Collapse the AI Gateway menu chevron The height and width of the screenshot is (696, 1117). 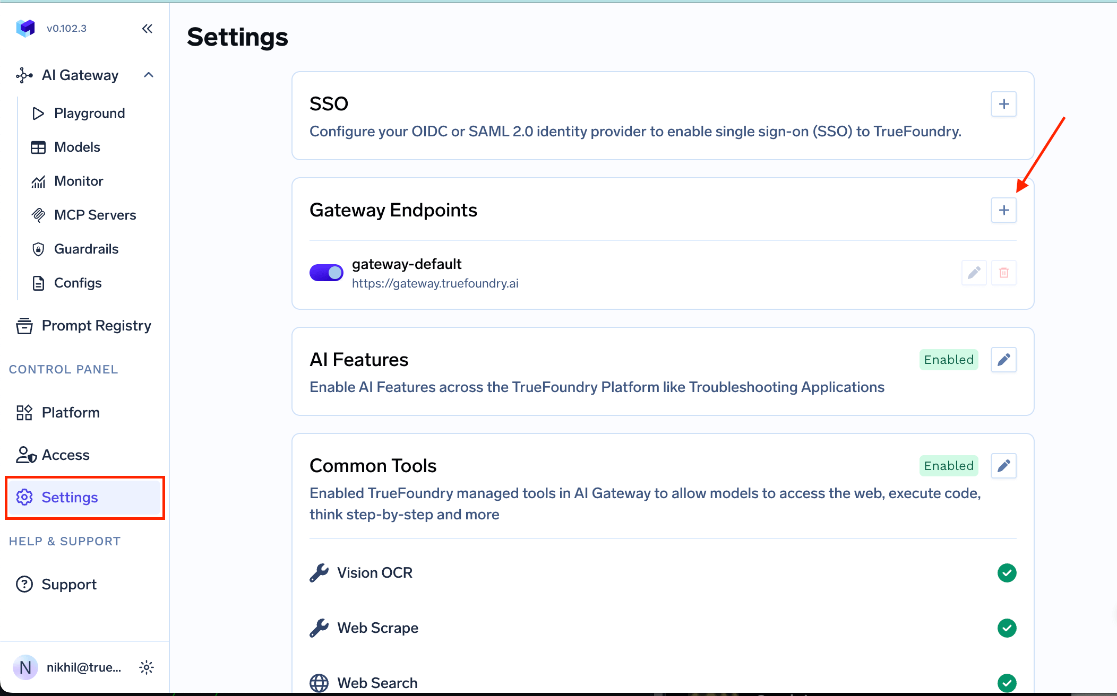tap(149, 75)
